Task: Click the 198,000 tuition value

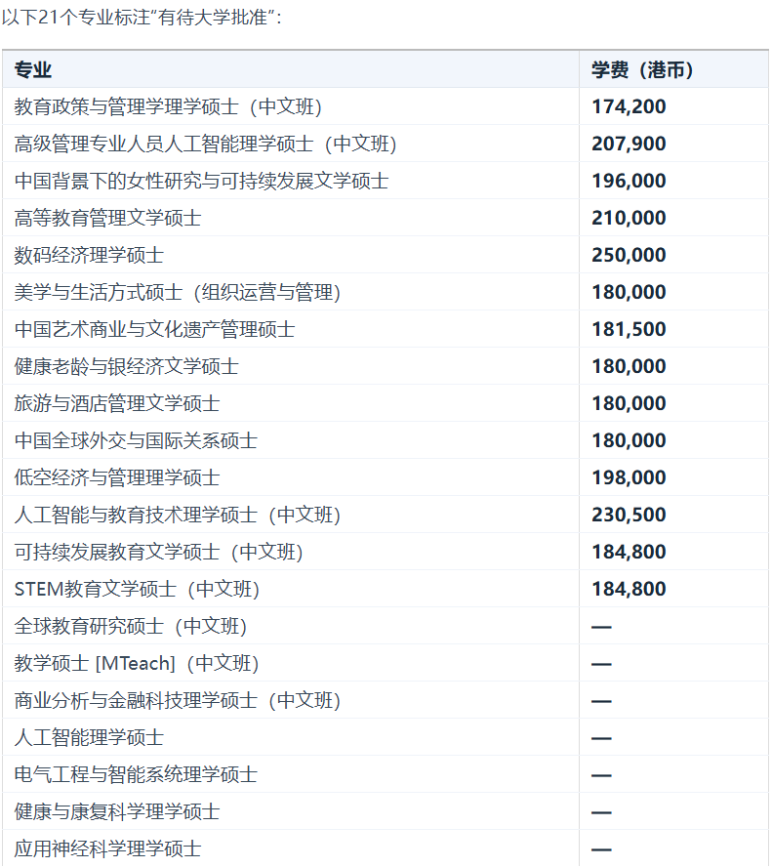Action: point(629,477)
